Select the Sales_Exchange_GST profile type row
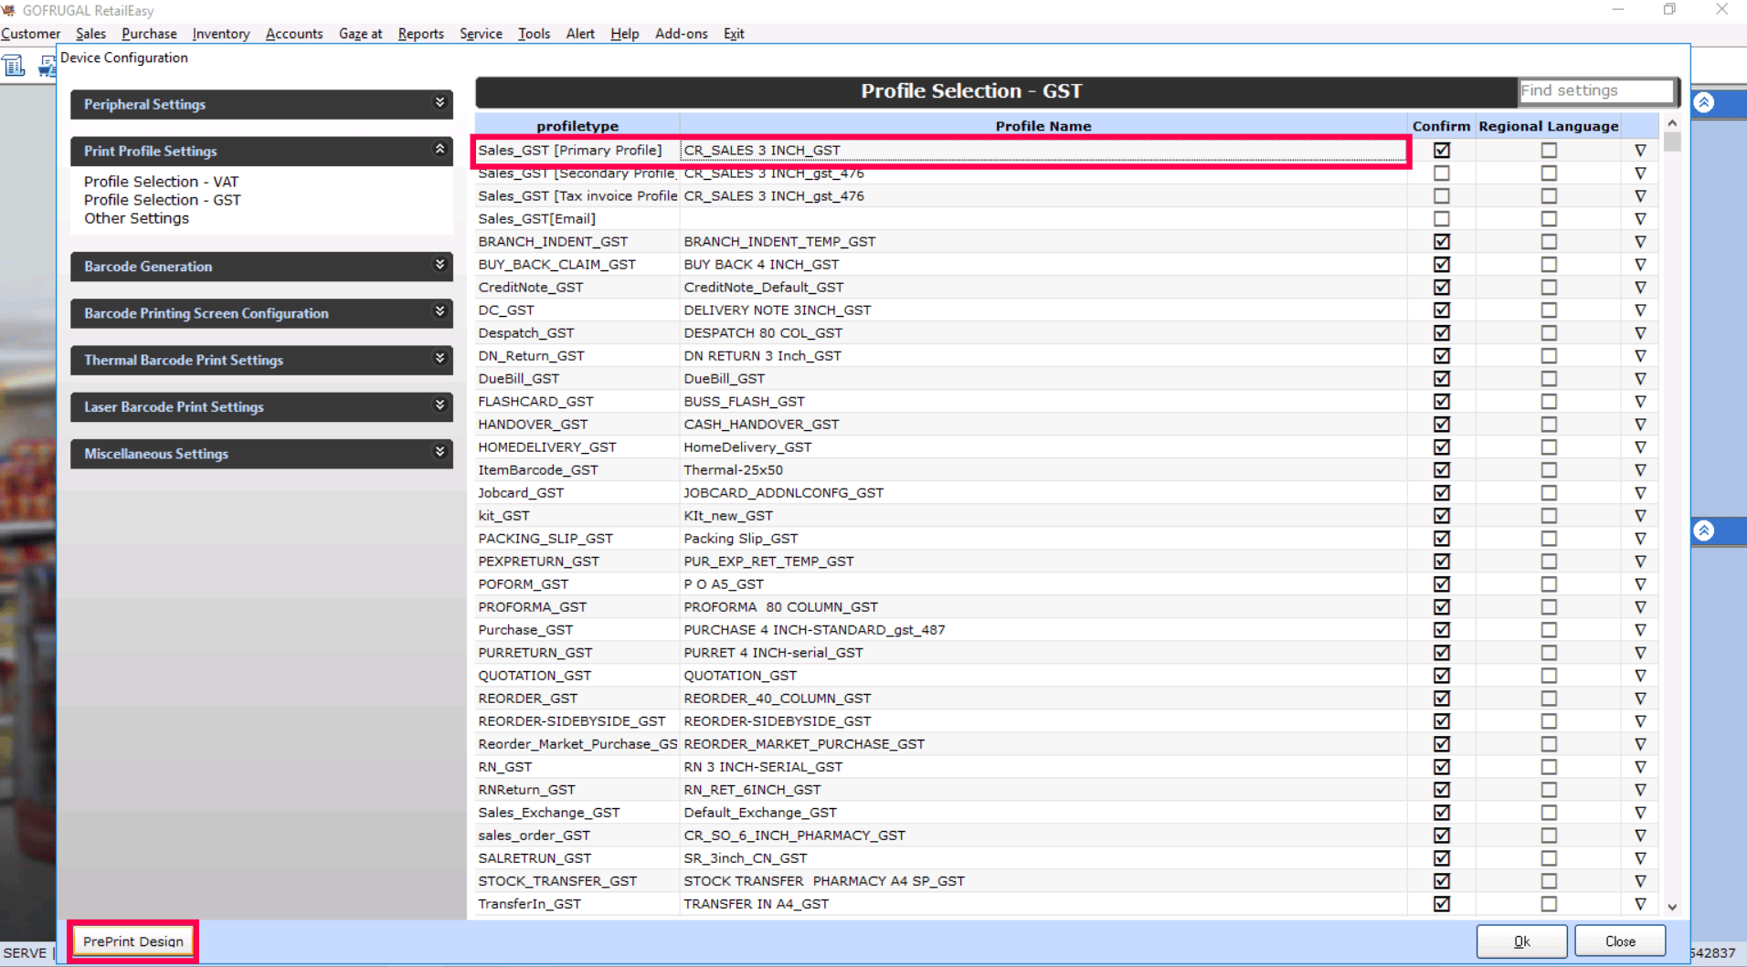 pos(577,813)
